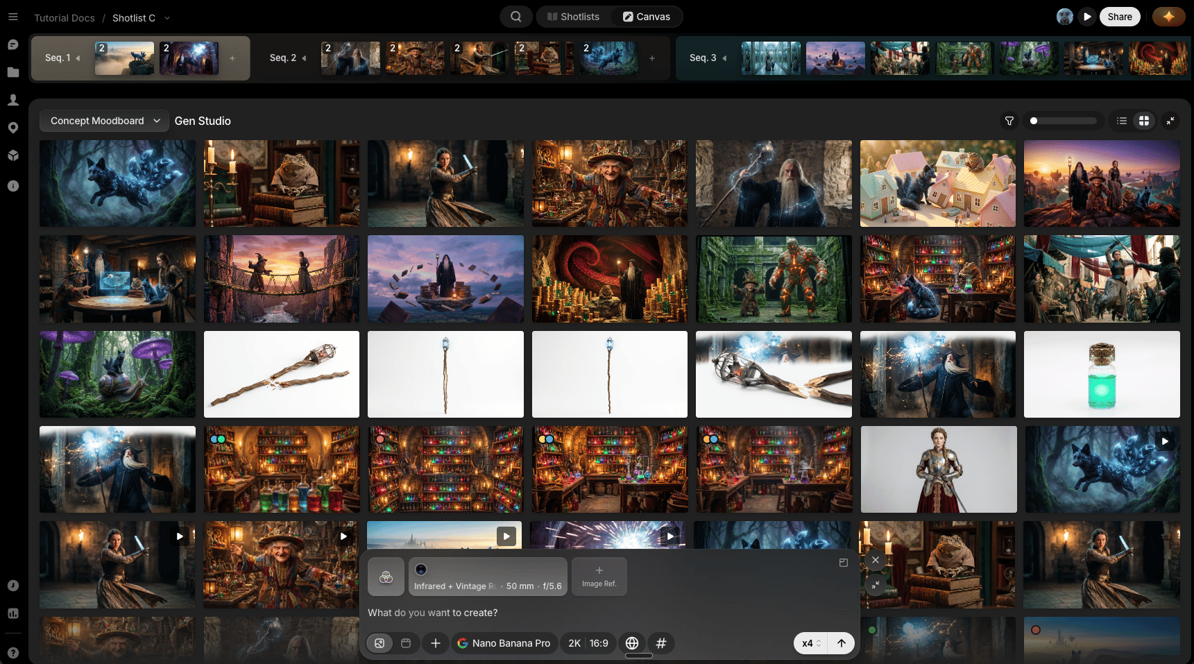The image size is (1194, 664).
Task: Add an Image Ref. to the prompt
Action: (599, 577)
